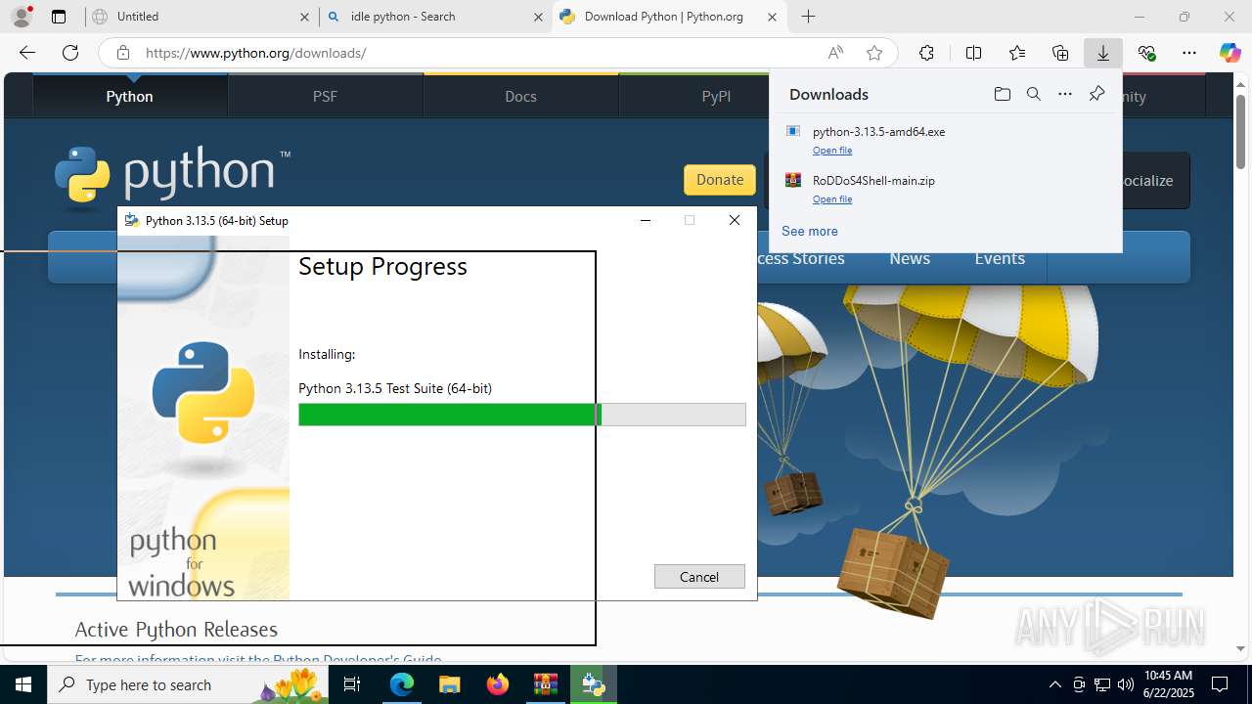This screenshot has height=704, width=1252.
Task: Close the idle python - Search tab
Action: 538,17
